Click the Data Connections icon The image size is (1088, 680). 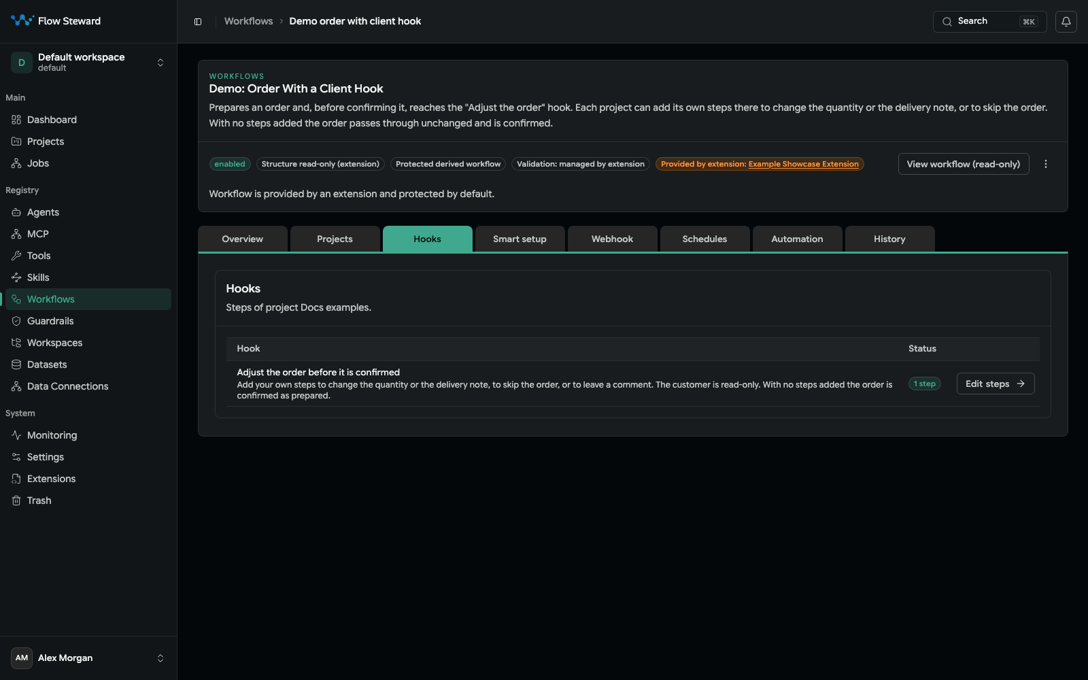16,386
